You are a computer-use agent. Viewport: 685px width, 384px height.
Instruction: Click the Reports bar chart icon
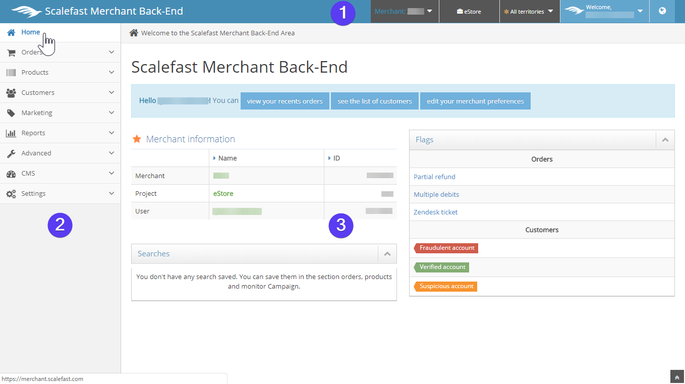[x=11, y=133]
